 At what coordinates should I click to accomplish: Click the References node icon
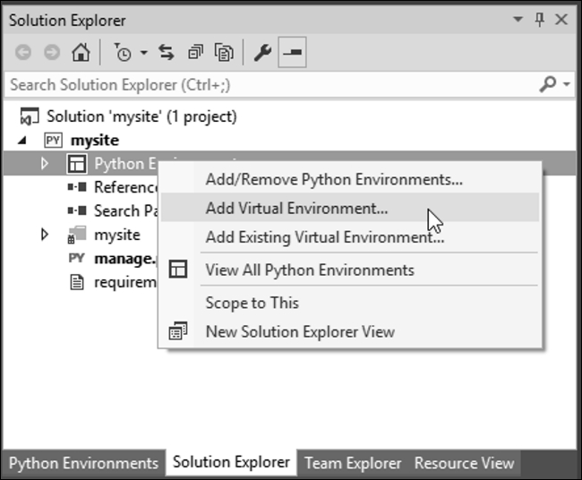pos(77,187)
